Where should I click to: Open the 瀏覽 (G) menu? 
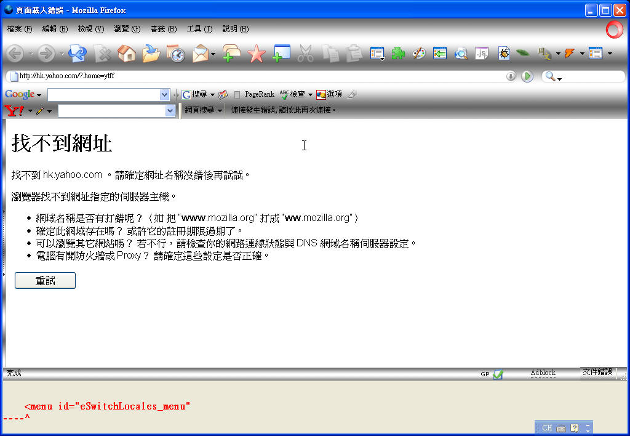click(127, 29)
